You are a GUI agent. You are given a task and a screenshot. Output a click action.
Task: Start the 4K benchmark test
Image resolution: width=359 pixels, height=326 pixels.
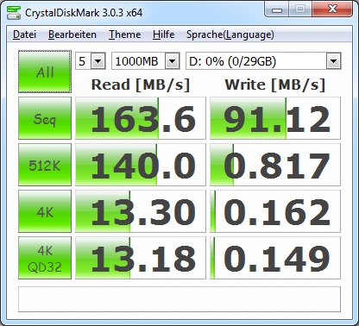coord(45,211)
